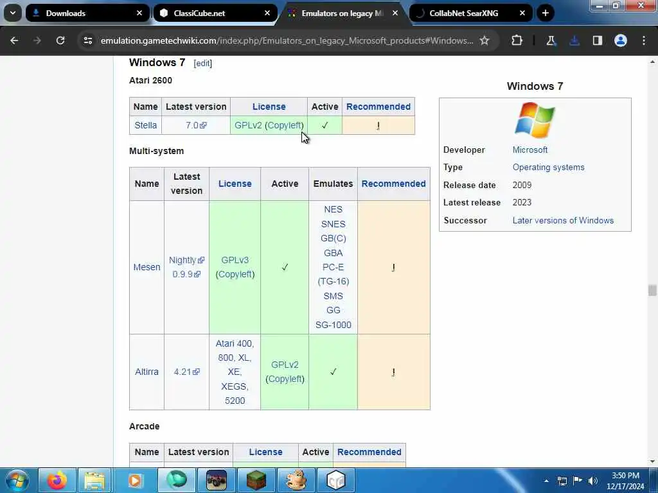Open the Stella emulator link
This screenshot has height=493, width=658.
[x=146, y=125]
